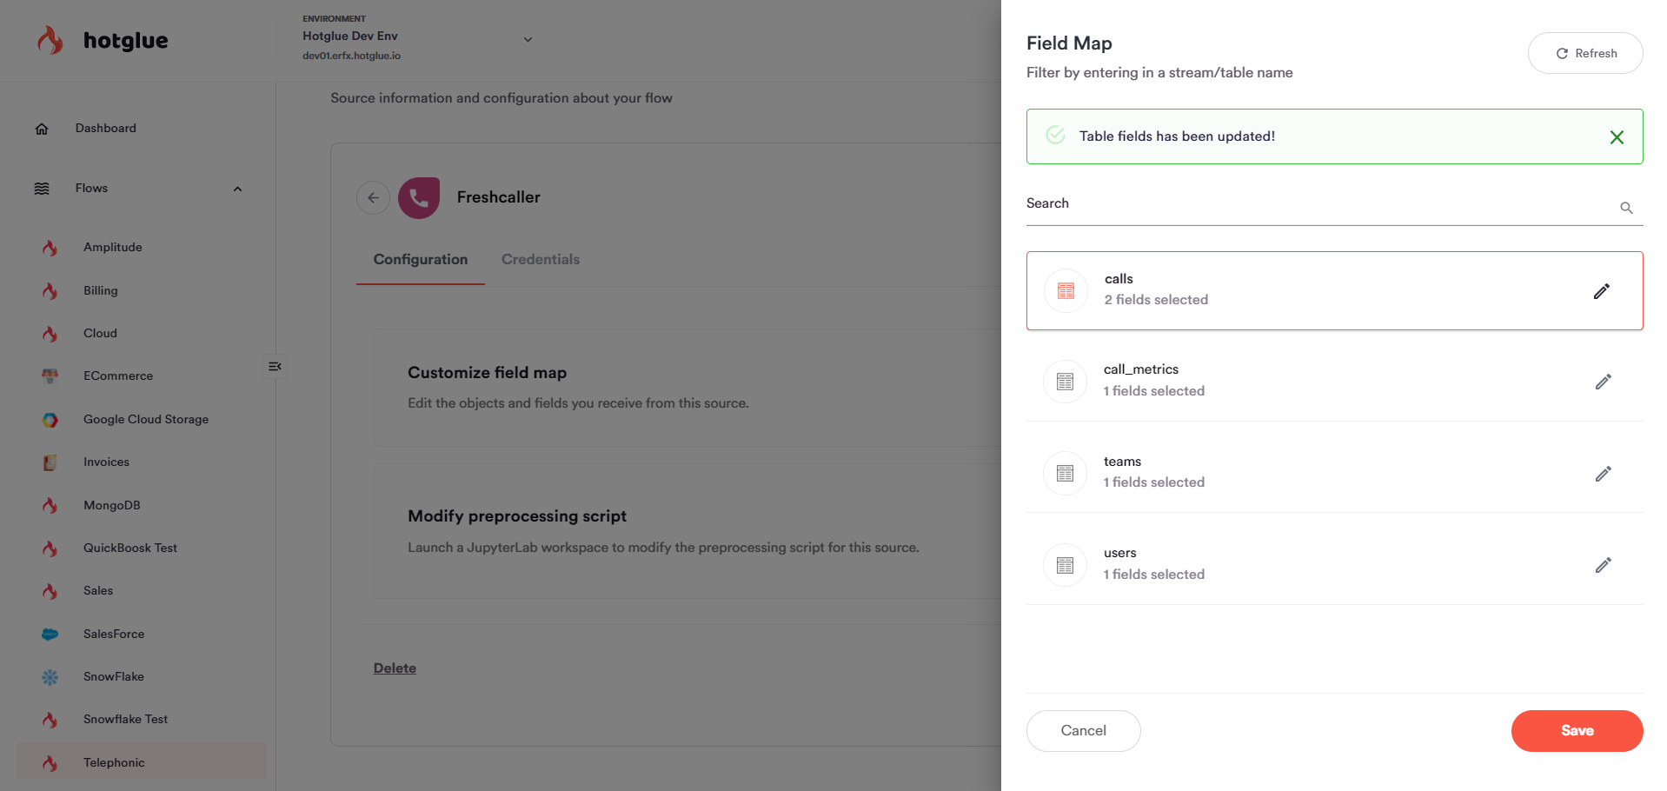Click the teams table icon
The image size is (1667, 791).
tap(1065, 474)
